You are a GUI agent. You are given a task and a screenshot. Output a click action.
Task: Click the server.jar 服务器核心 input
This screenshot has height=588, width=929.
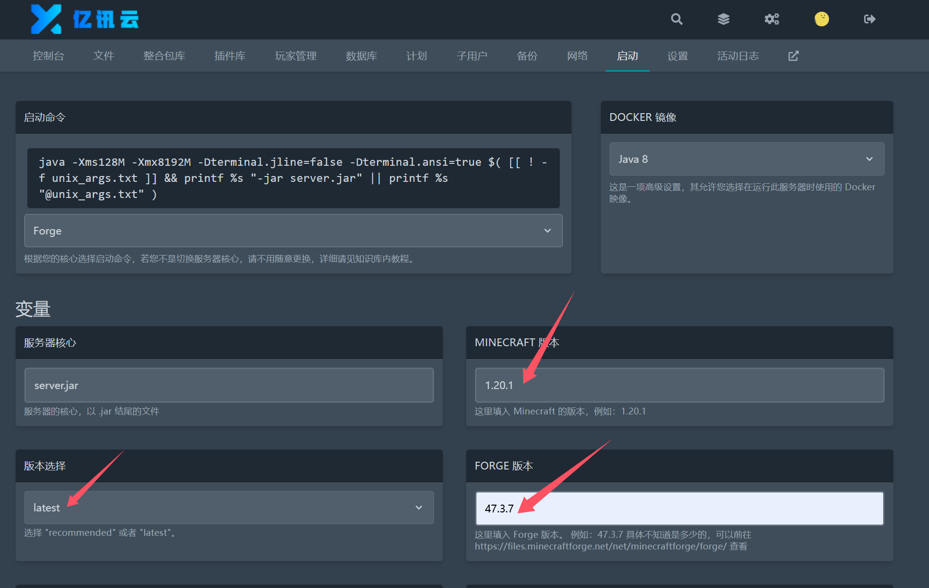coord(229,385)
